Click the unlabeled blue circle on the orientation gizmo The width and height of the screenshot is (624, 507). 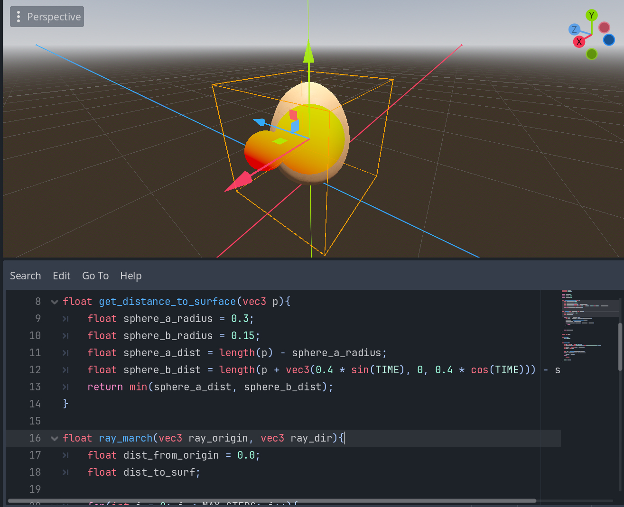(x=609, y=40)
